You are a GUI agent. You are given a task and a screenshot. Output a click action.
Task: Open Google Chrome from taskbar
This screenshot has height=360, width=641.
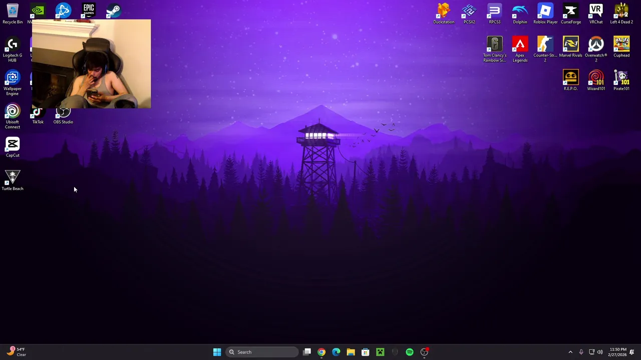tap(322, 352)
